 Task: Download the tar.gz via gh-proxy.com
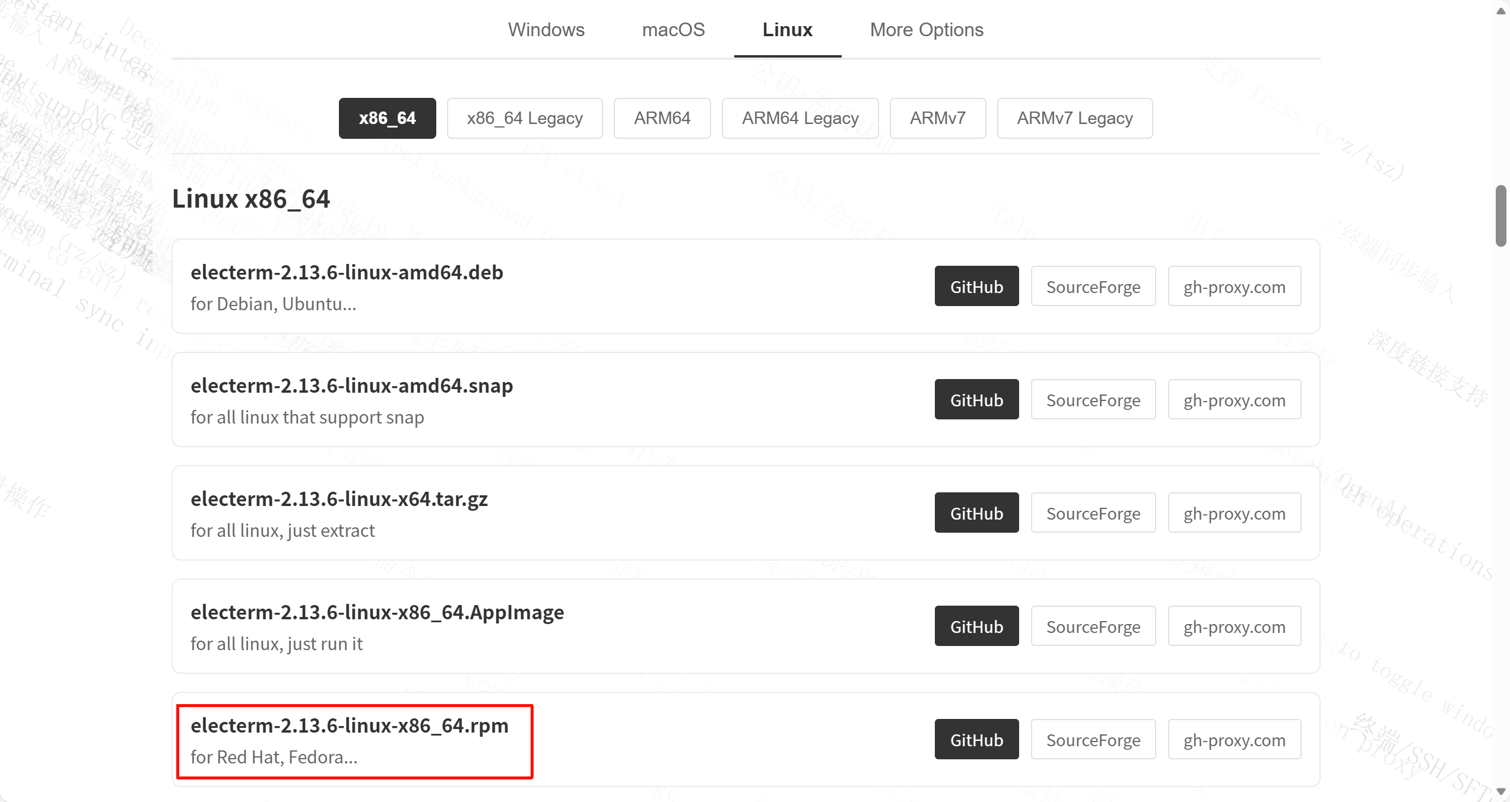(x=1234, y=513)
